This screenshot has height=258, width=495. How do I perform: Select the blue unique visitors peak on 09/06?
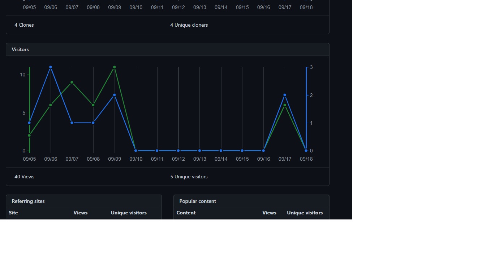pyautogui.click(x=51, y=67)
